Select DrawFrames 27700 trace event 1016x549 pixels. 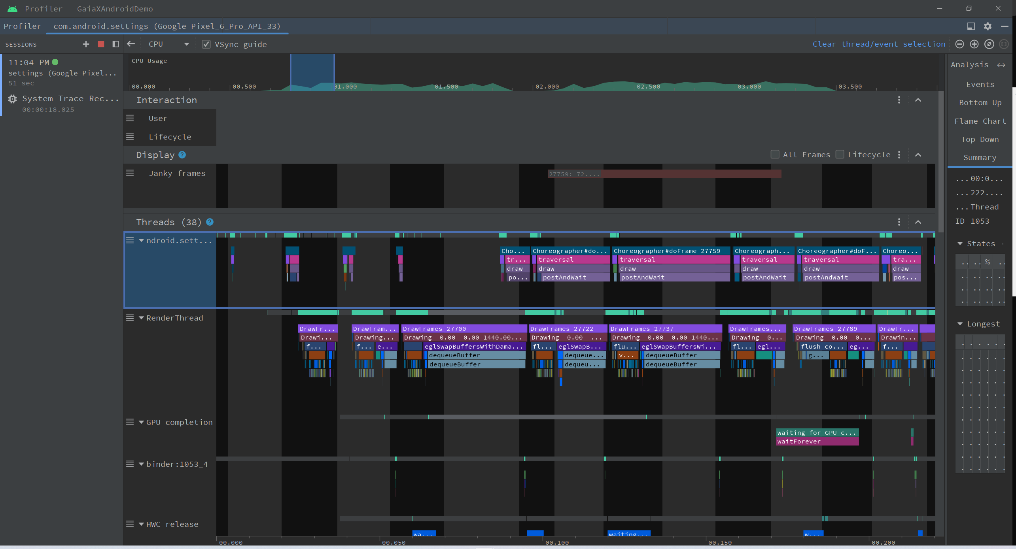coord(464,328)
